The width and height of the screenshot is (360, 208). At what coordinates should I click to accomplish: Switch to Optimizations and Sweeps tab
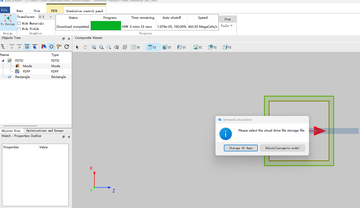(45, 131)
